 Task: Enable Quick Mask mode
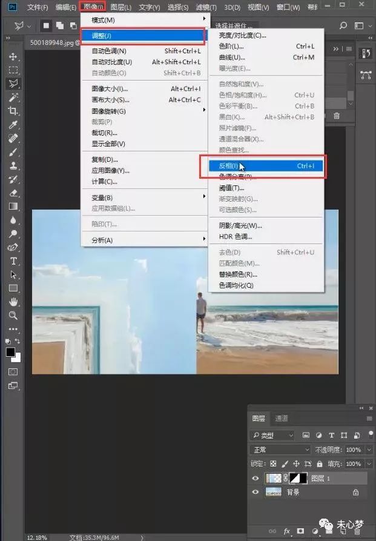[x=13, y=372]
